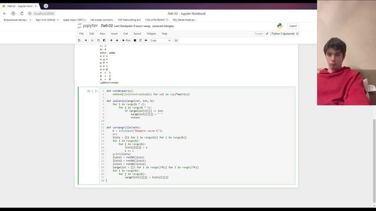Click the Jupyter logo
This screenshot has width=376, height=211.
[88, 26]
